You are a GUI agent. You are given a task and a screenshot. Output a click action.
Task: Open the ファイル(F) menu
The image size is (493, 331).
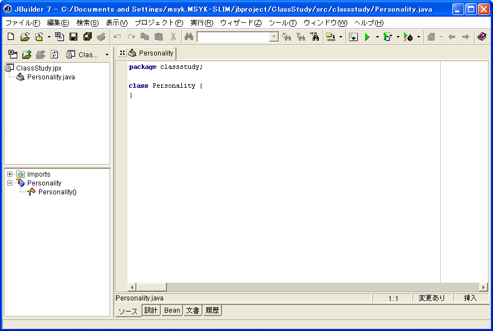[x=23, y=23]
